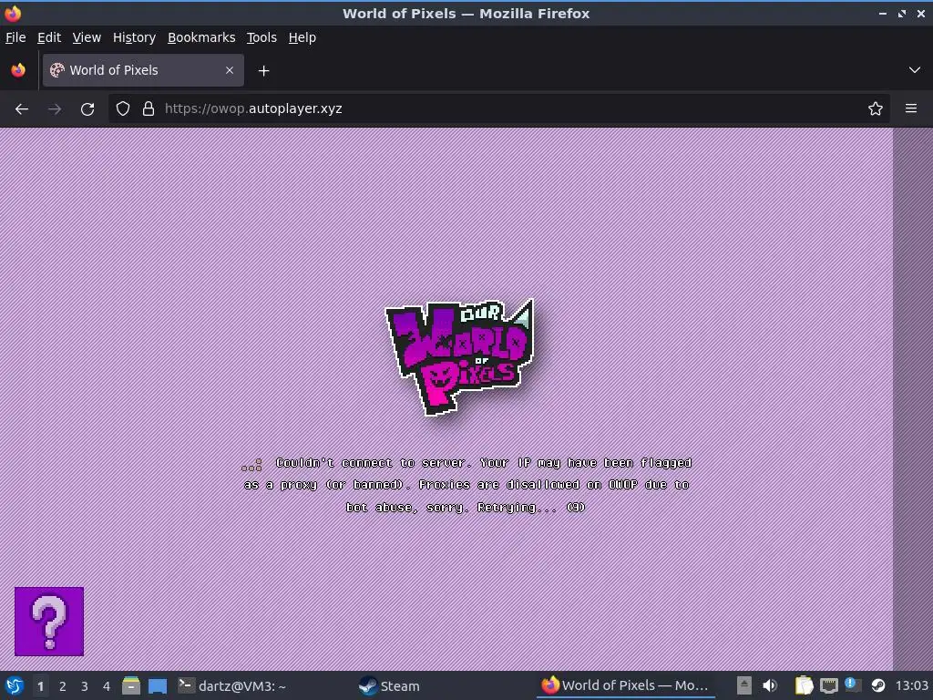Click the blue show desktop icon

pyautogui.click(x=158, y=685)
